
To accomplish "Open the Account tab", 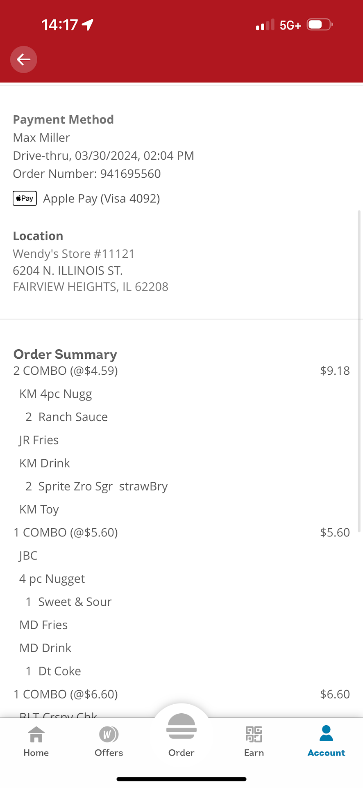I will click(326, 740).
